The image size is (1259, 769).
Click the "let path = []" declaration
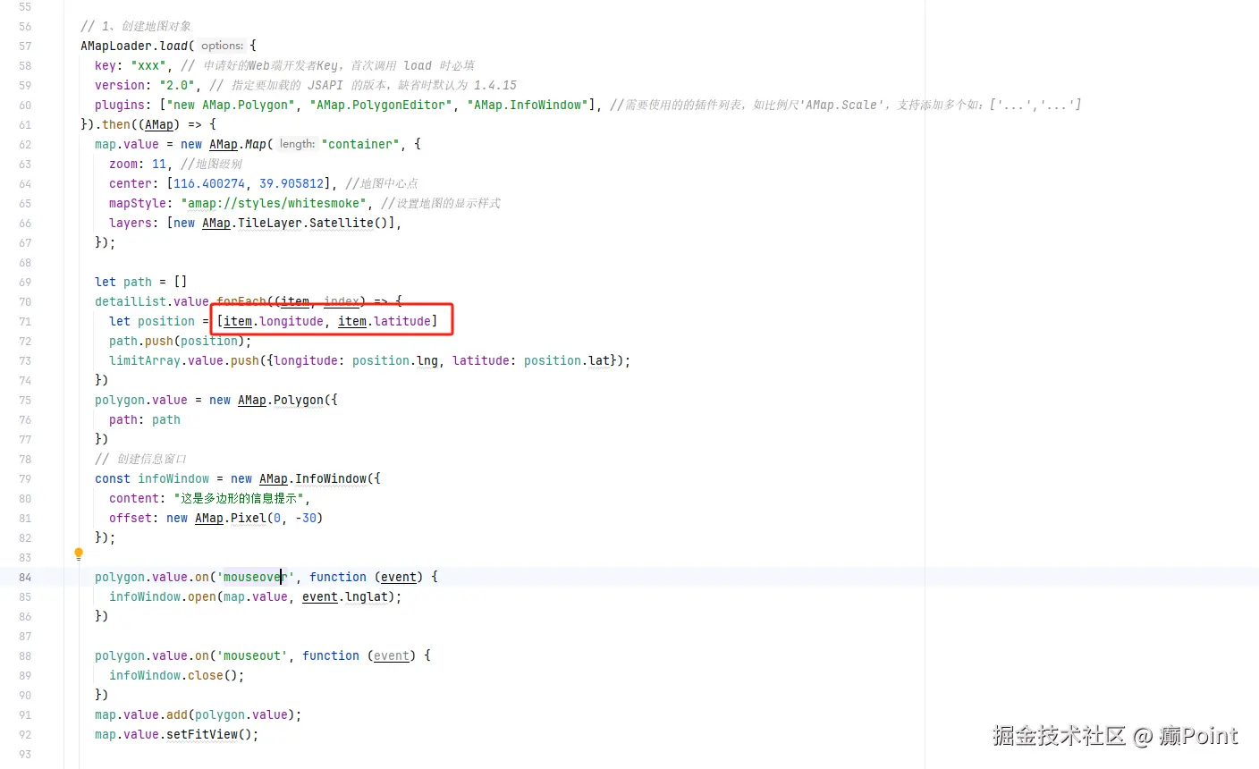tap(141, 282)
